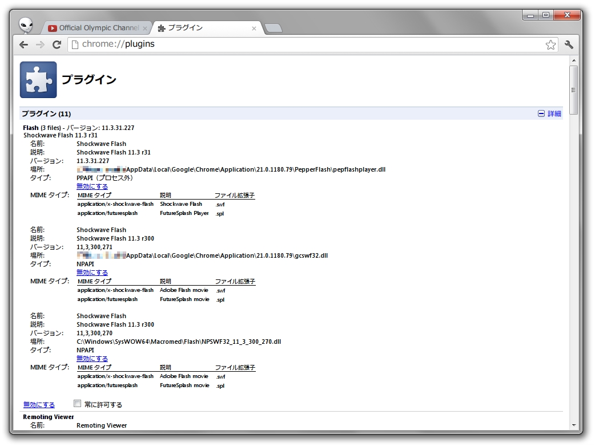Open the wrench settings menu
595x447 pixels.
tap(569, 44)
